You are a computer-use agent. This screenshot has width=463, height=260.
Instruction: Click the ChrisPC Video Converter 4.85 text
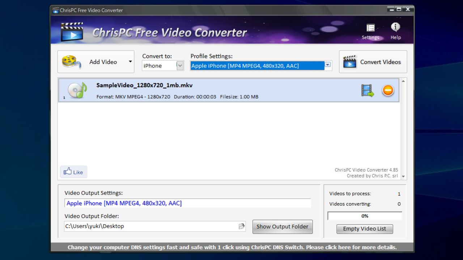pyautogui.click(x=366, y=170)
